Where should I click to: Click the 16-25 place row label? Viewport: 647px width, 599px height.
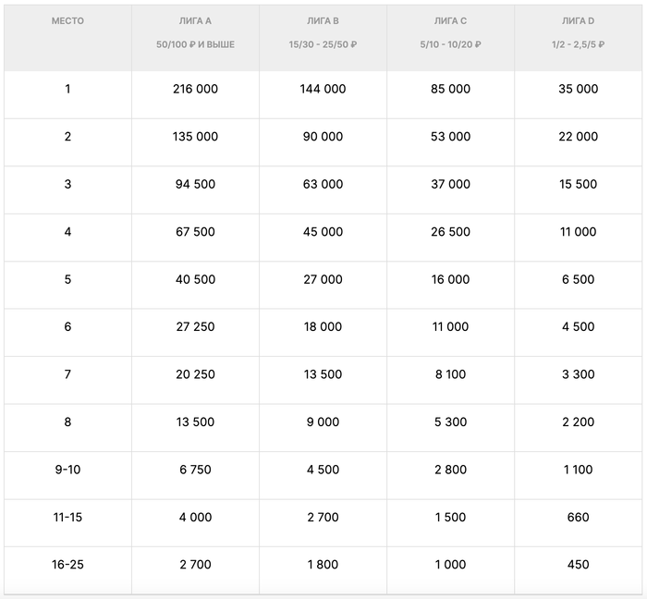pos(67,565)
